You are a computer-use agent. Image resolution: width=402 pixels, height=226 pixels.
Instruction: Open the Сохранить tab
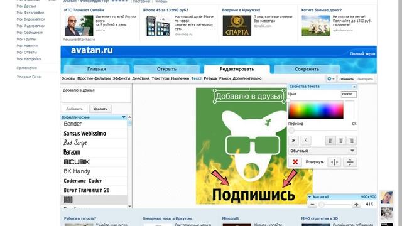[307, 69]
